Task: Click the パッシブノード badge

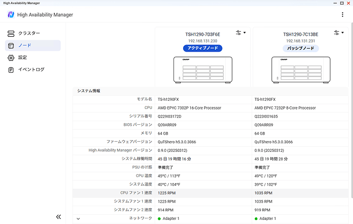Action: coord(300,49)
